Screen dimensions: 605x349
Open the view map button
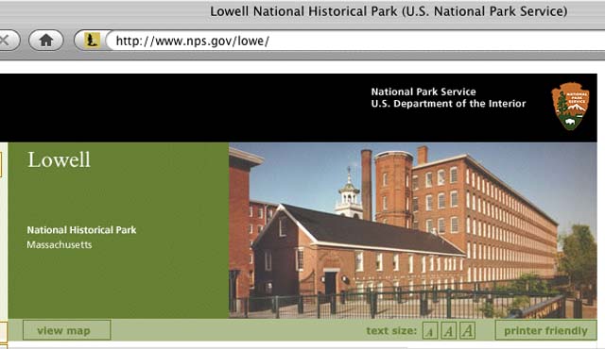coord(67,330)
